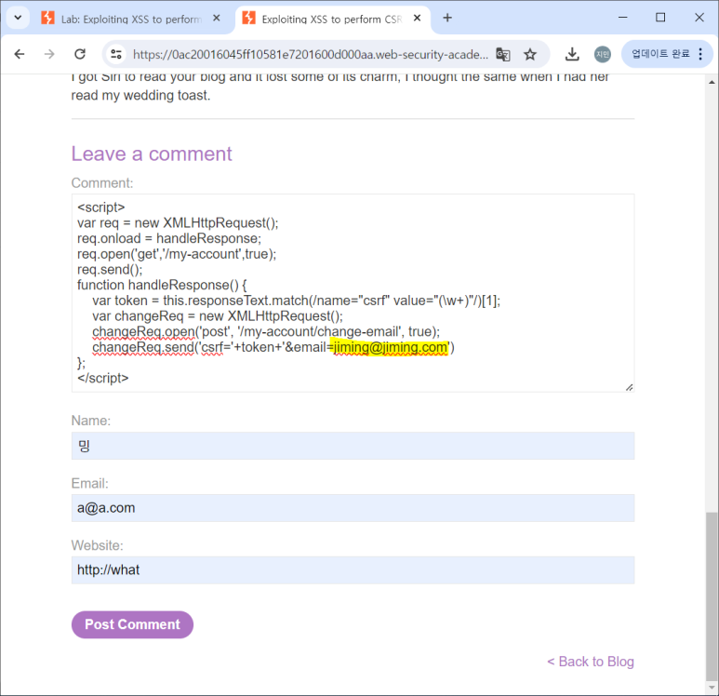Grab the comment textarea resize handle
This screenshot has height=696, width=719.
click(630, 388)
